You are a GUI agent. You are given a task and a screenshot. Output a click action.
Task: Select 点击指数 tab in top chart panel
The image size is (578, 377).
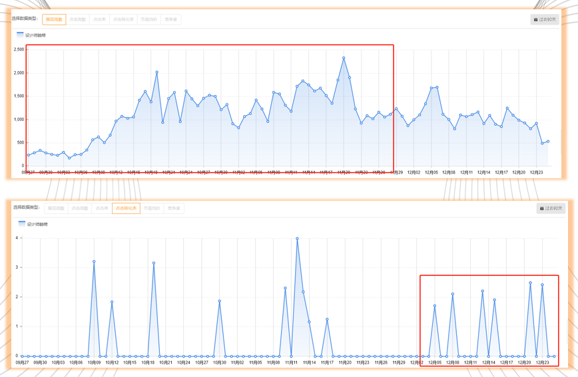click(77, 19)
